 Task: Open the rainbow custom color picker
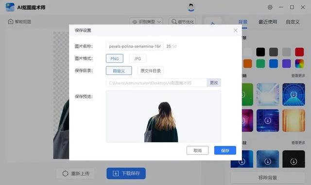(299, 64)
